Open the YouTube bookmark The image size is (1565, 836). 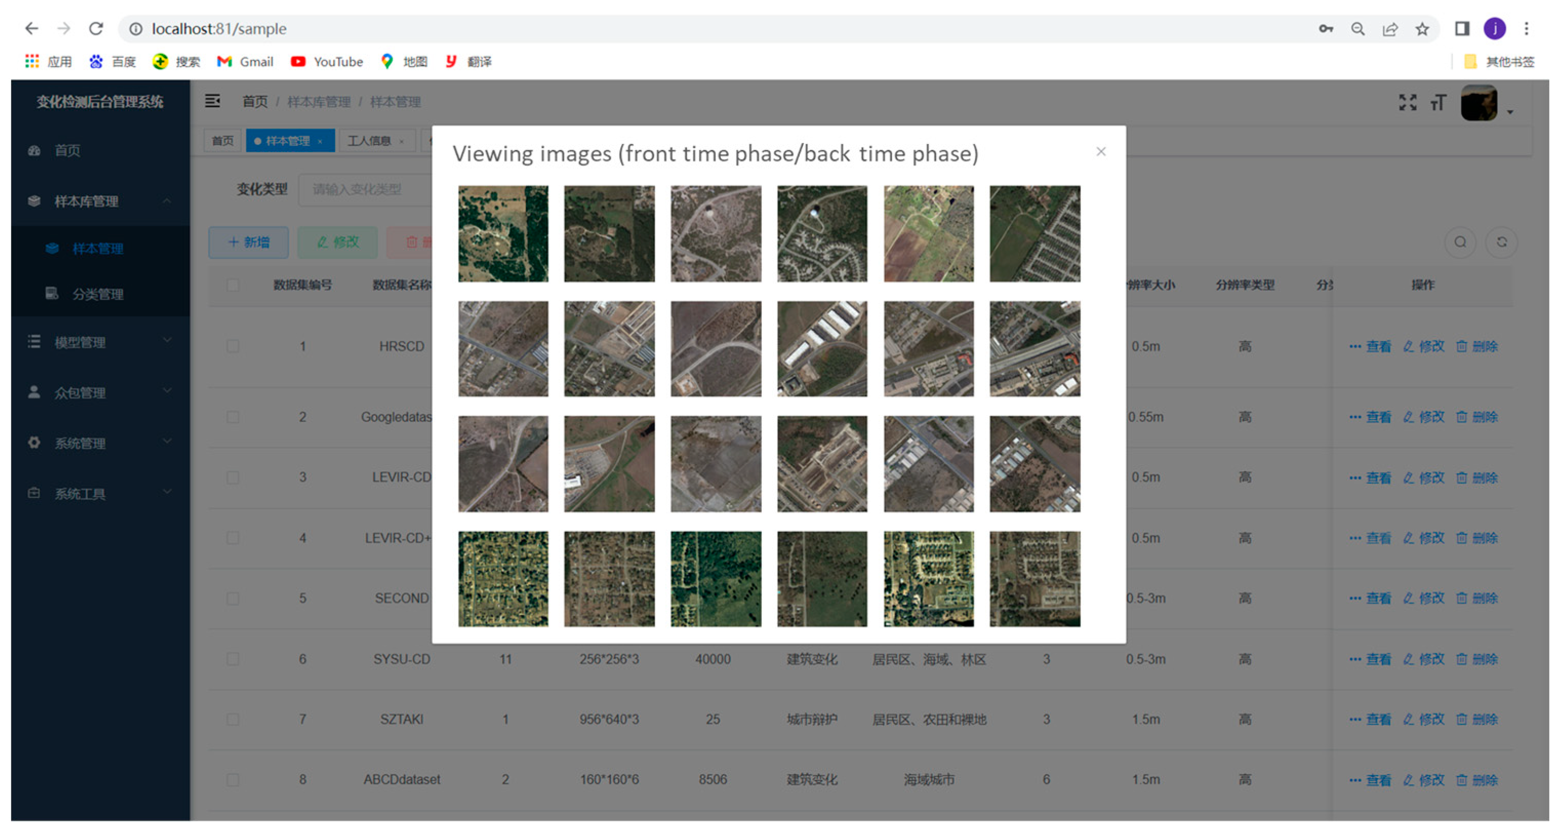[327, 61]
